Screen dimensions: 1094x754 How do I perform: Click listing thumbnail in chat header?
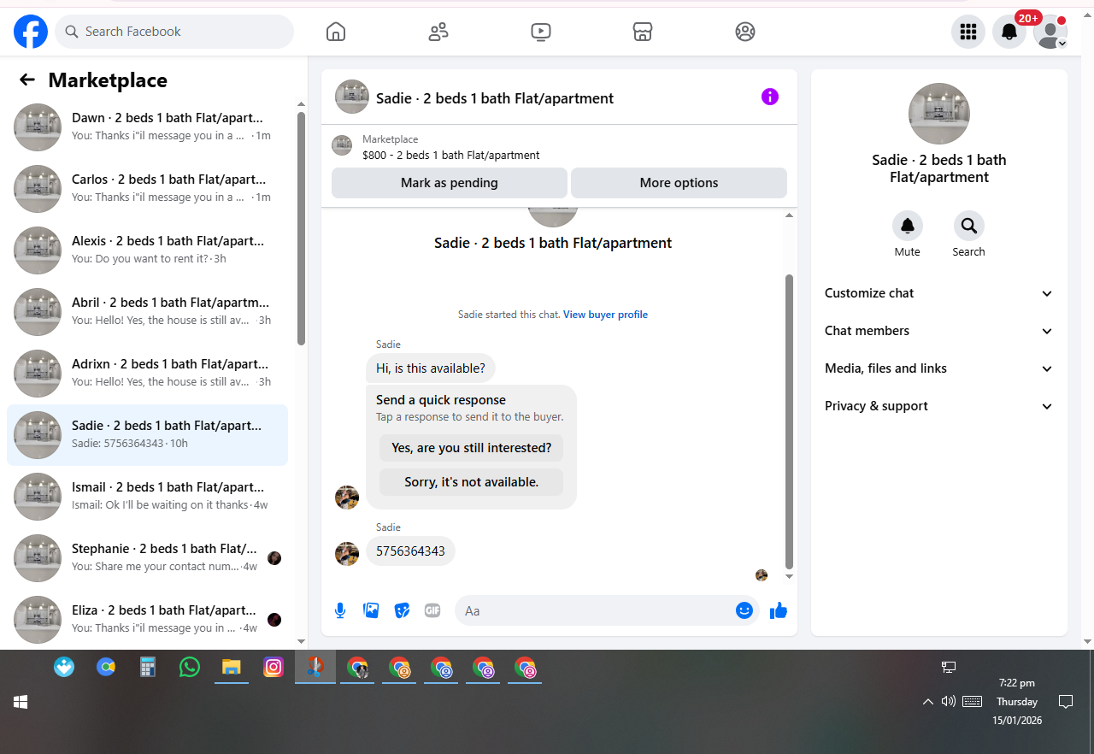352,97
